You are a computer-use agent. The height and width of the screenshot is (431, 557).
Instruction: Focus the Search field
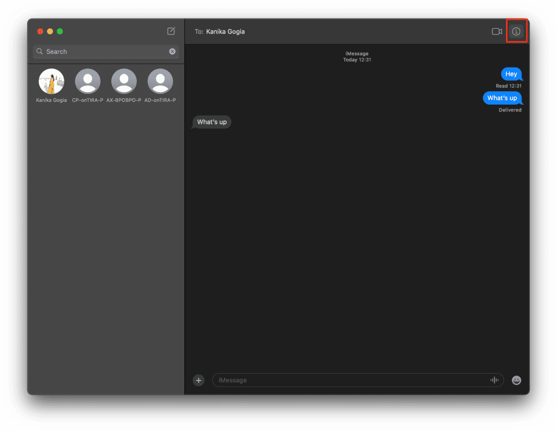(x=106, y=51)
